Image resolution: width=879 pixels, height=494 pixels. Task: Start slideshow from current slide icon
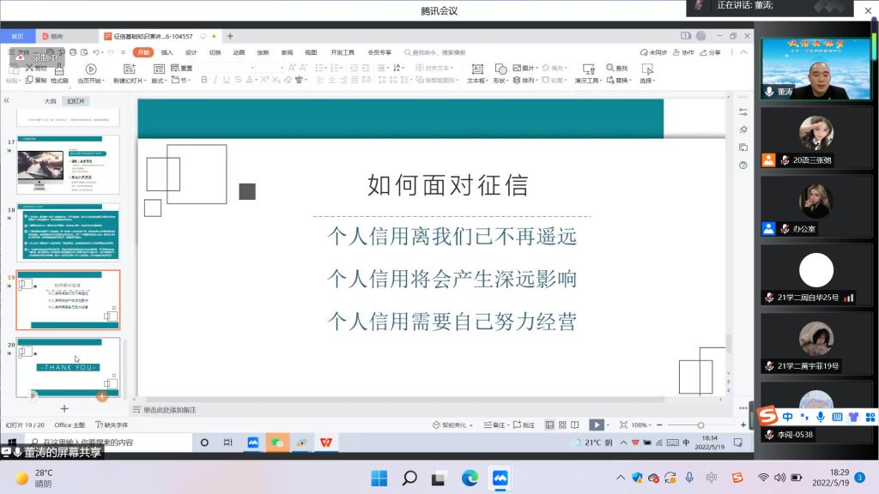(91, 69)
